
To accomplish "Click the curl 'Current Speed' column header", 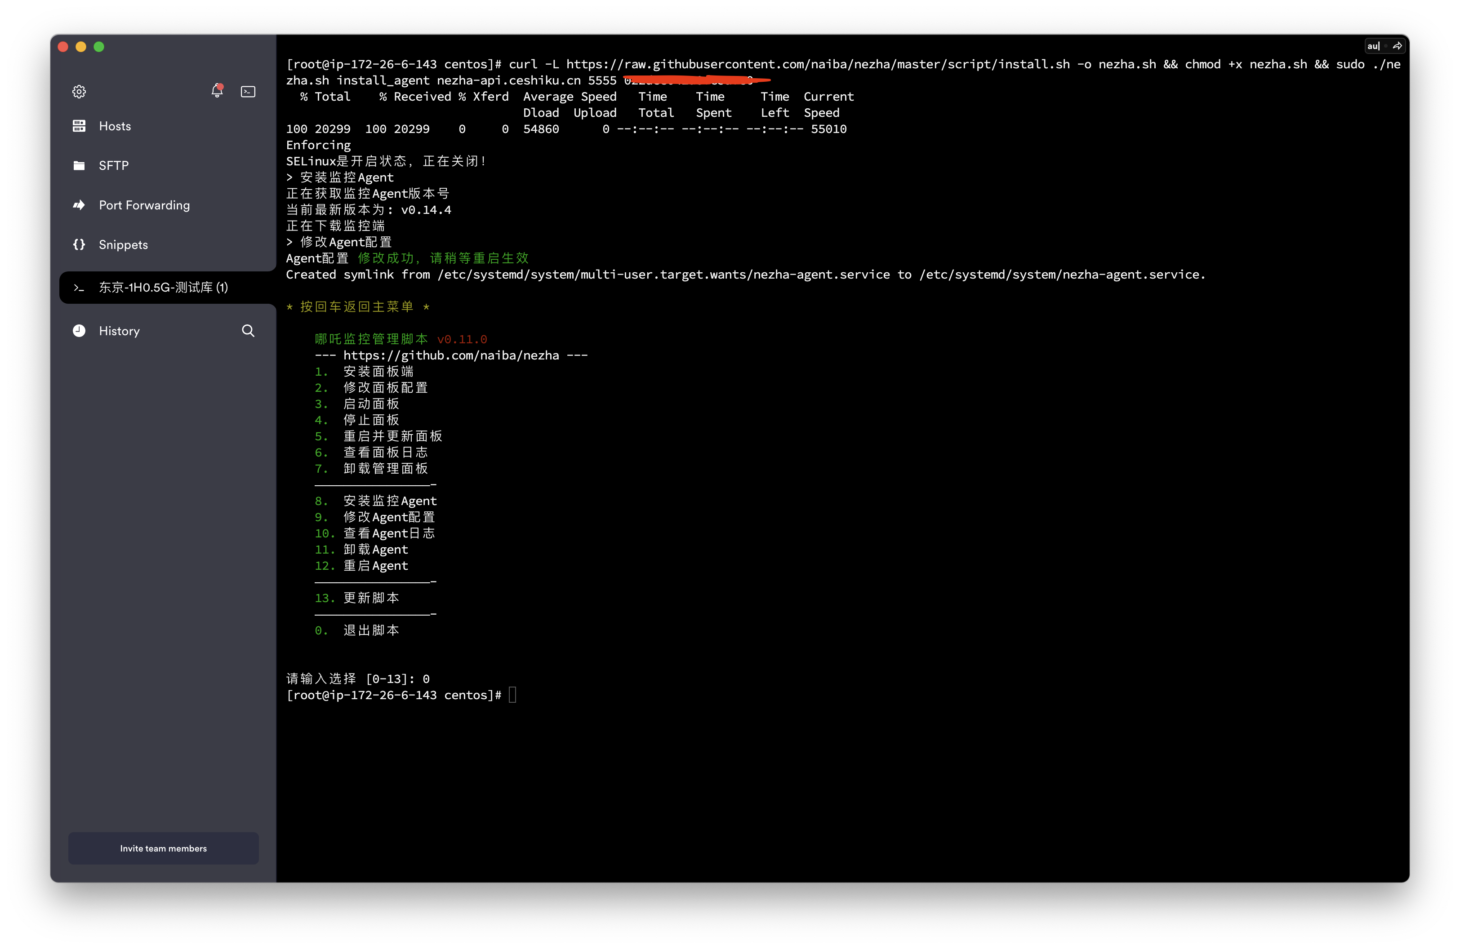I will tap(828, 105).
